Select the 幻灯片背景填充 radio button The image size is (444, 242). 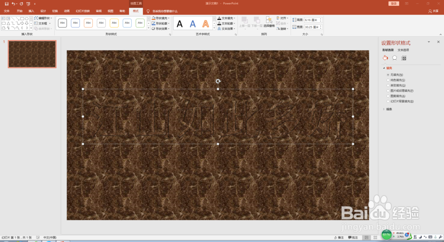(x=388, y=101)
